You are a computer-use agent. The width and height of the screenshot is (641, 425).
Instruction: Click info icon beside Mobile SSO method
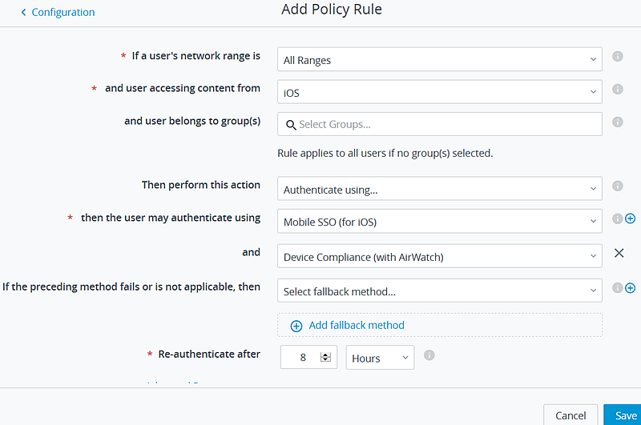pyautogui.click(x=617, y=219)
